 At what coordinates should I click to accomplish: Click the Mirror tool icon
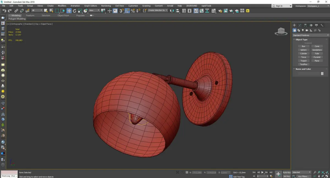click(x=172, y=11)
